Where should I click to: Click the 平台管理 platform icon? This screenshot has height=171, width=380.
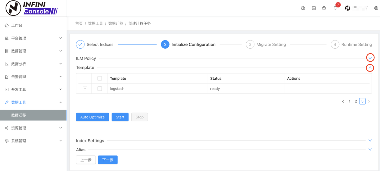7,38
